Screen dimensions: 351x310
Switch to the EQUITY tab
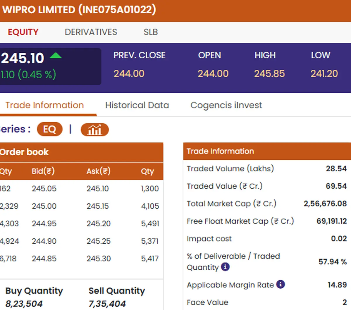[23, 32]
